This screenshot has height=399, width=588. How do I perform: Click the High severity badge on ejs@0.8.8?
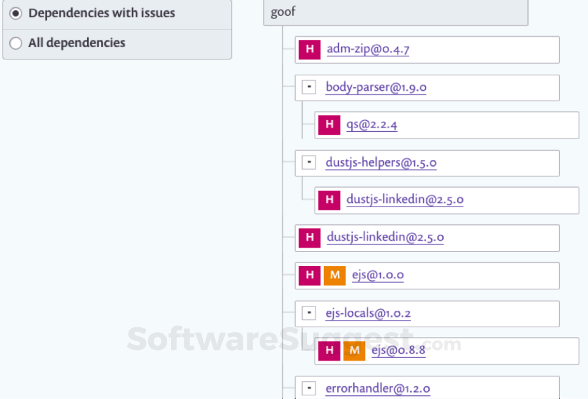(x=329, y=351)
